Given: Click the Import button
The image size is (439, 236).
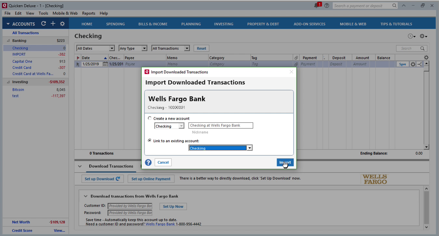Looking at the screenshot, I should [285, 162].
